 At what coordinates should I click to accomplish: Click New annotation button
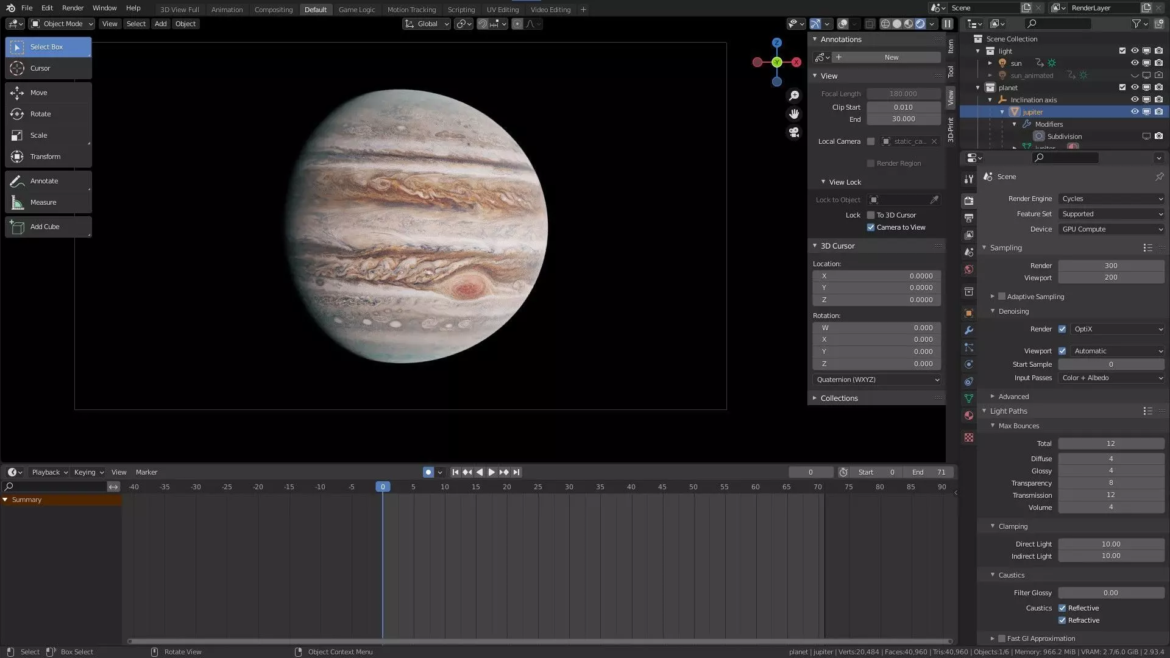coord(892,57)
